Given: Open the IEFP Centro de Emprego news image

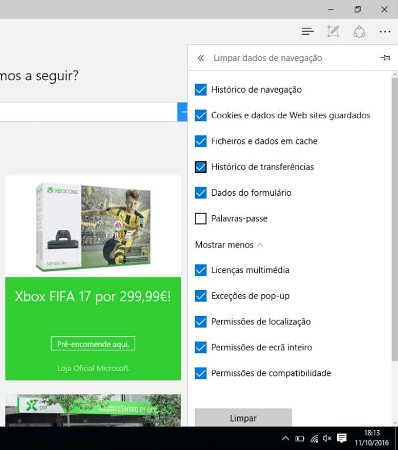Looking at the screenshot, I should (x=93, y=410).
